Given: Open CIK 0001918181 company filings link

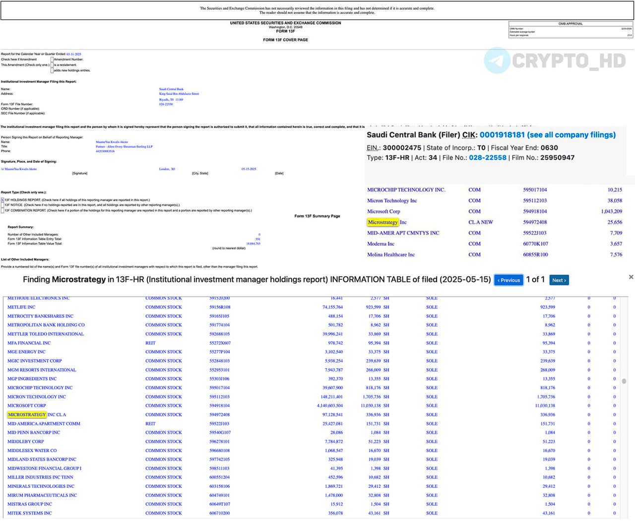Looking at the screenshot, I should [x=548, y=135].
